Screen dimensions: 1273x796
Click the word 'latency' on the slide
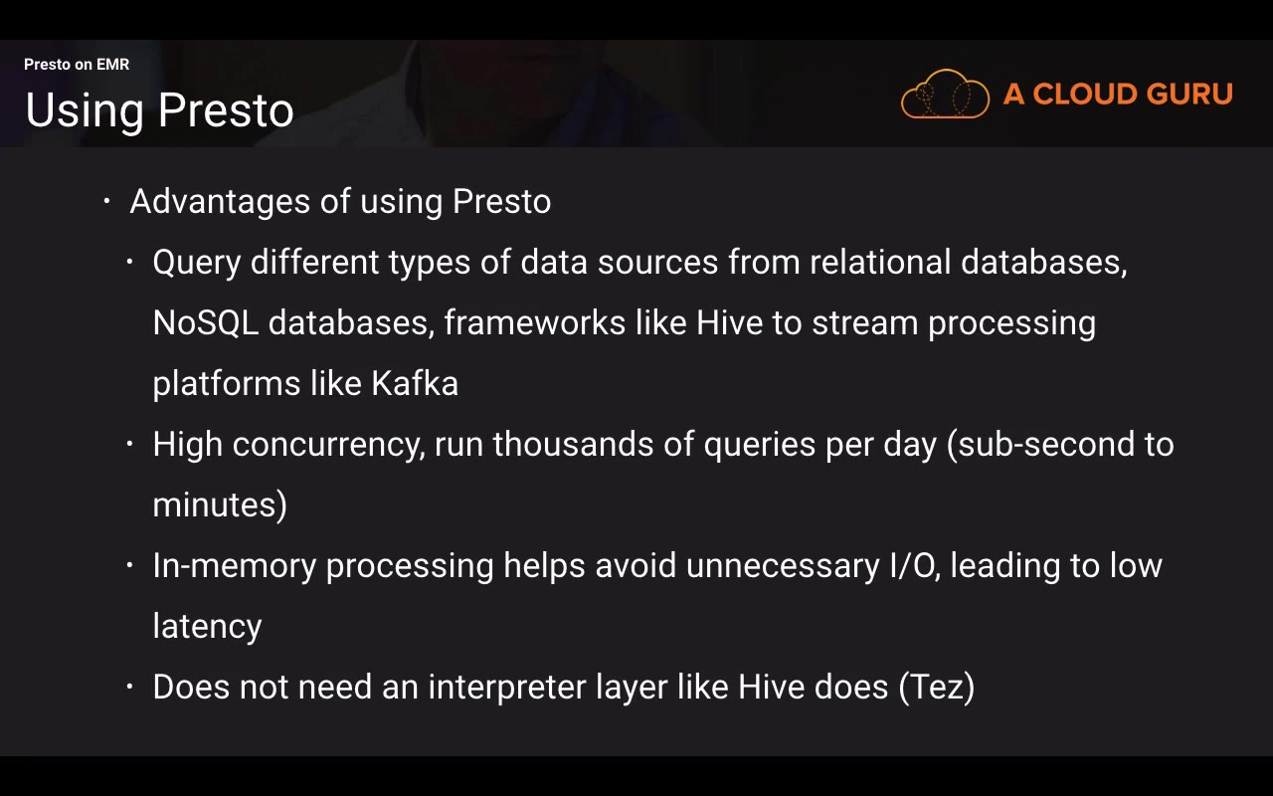tap(207, 626)
